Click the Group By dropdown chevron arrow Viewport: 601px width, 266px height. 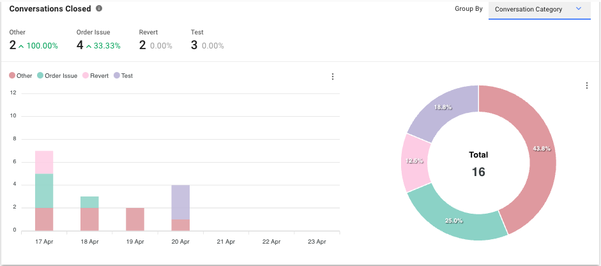pyautogui.click(x=579, y=9)
